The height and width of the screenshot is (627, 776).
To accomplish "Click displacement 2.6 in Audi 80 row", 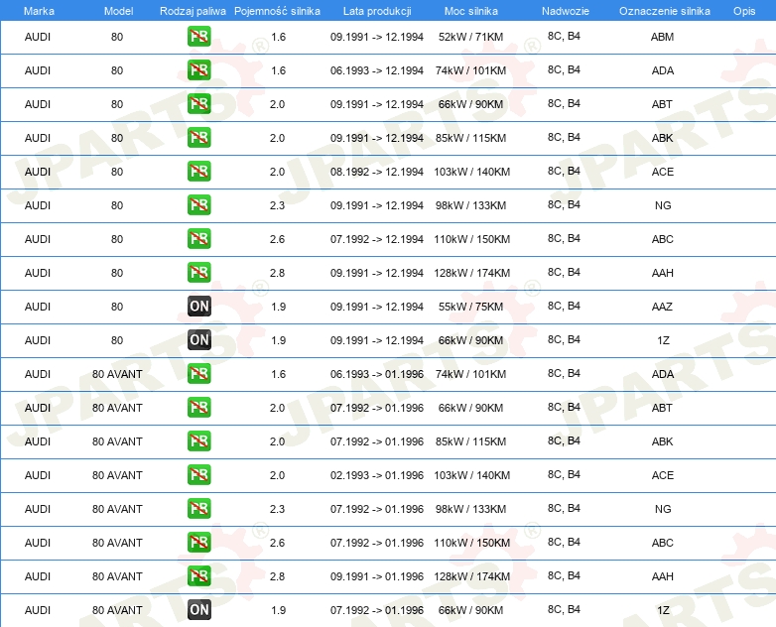I will [277, 238].
